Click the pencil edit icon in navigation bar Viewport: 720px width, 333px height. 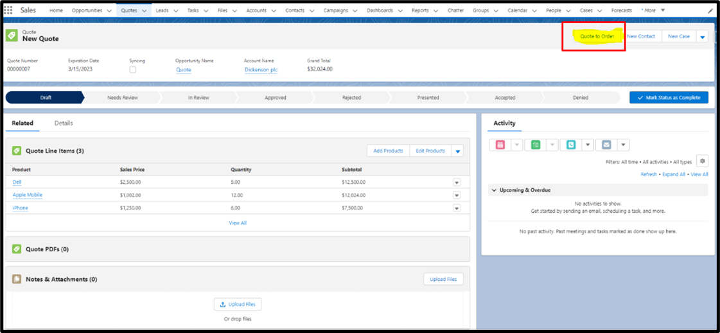[x=710, y=11]
